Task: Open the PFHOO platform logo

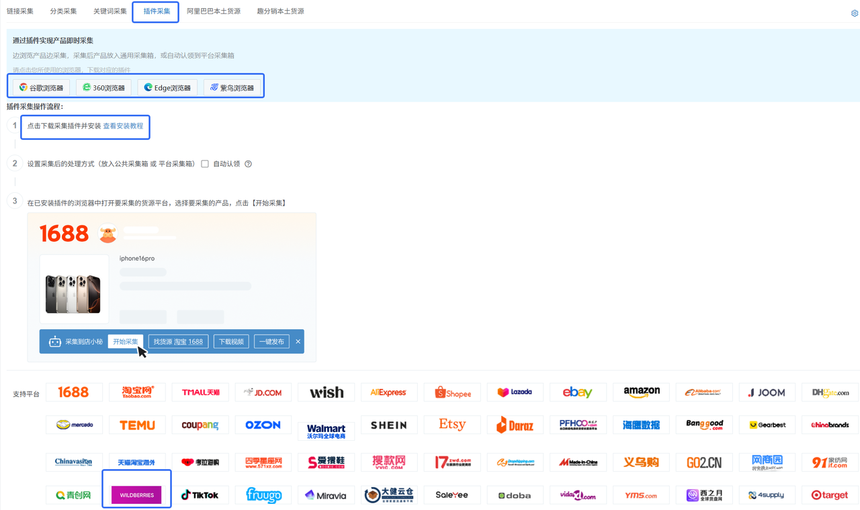Action: tap(578, 425)
